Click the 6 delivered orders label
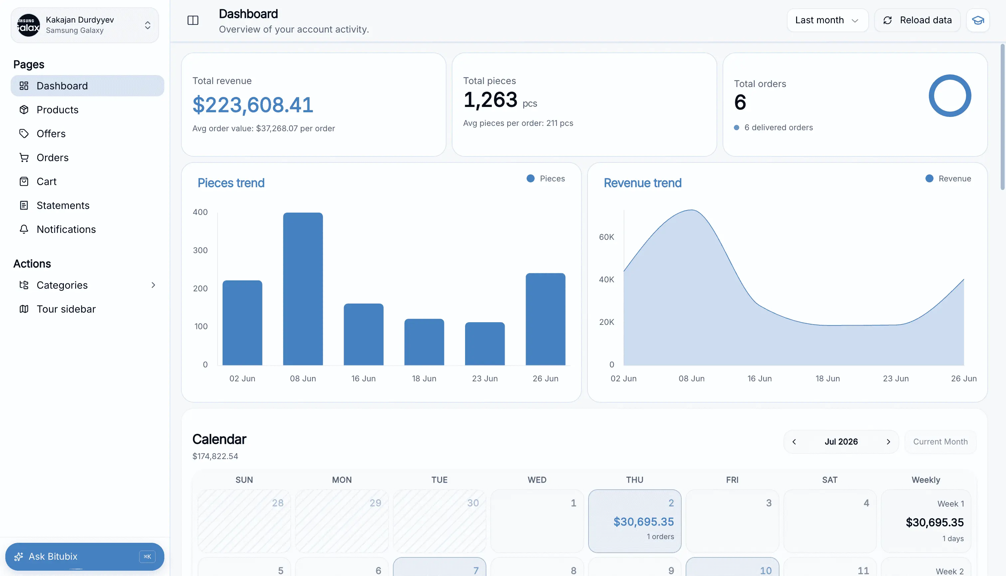 pyautogui.click(x=778, y=127)
